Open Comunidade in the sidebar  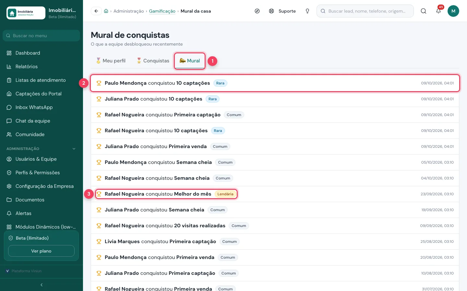tap(42, 135)
